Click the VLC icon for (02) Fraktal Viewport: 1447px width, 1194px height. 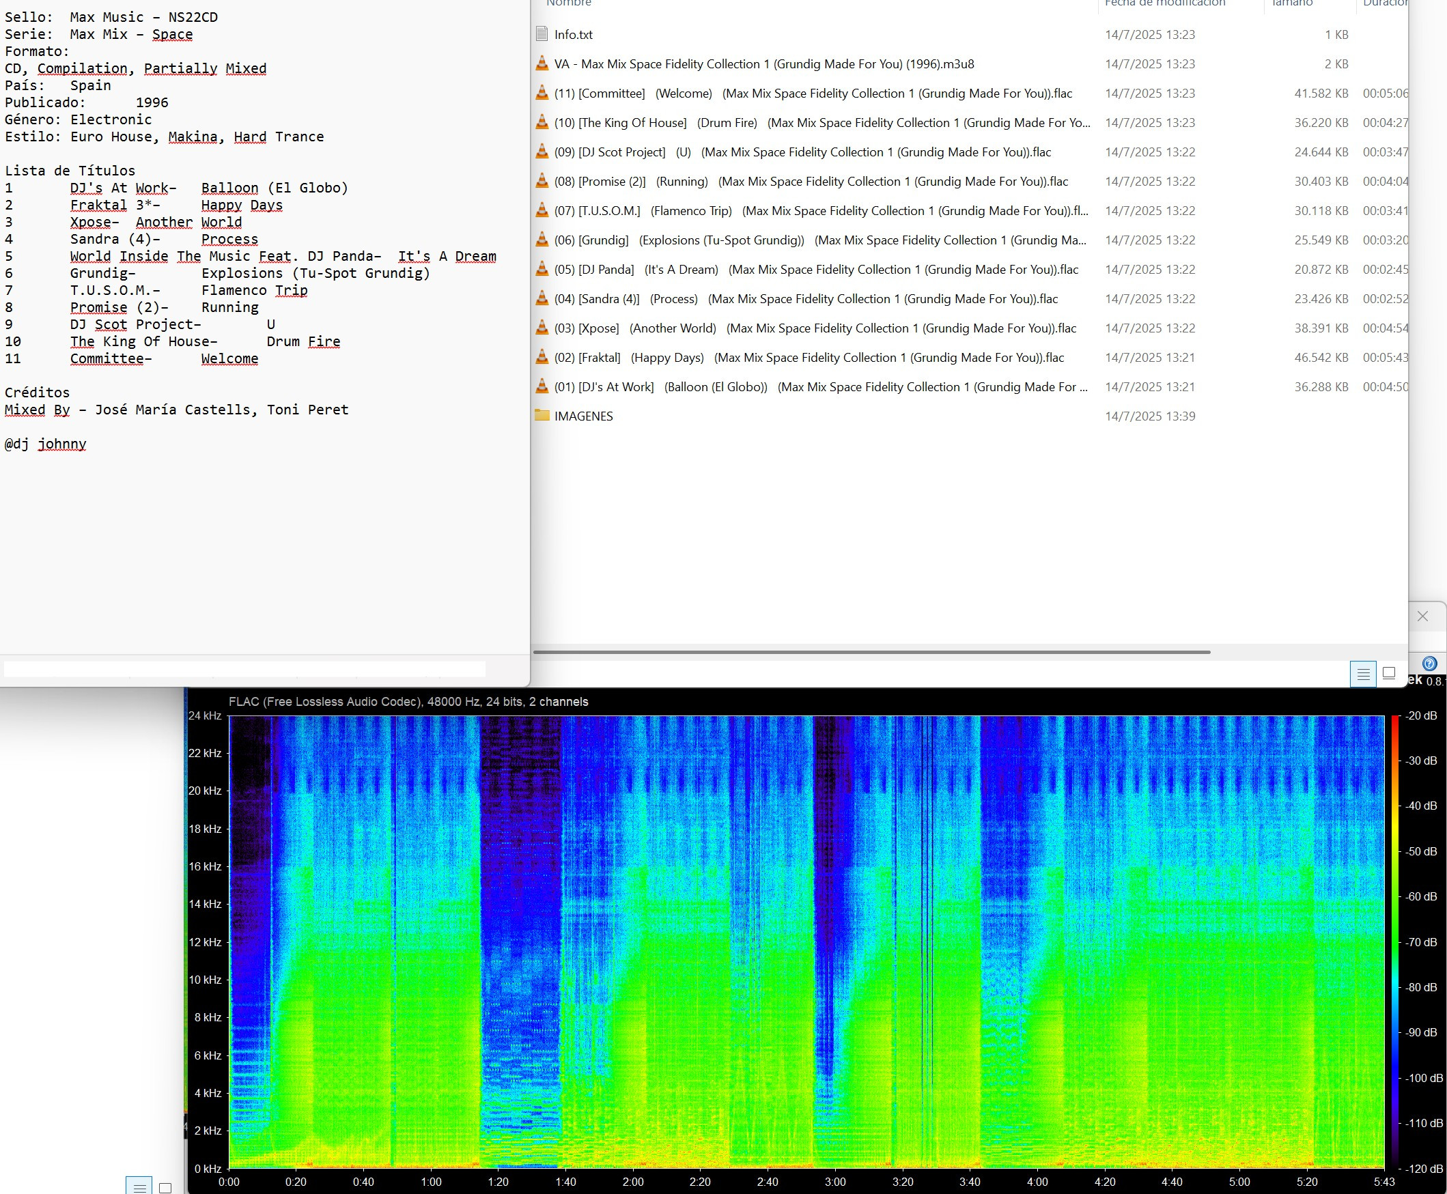coord(542,358)
